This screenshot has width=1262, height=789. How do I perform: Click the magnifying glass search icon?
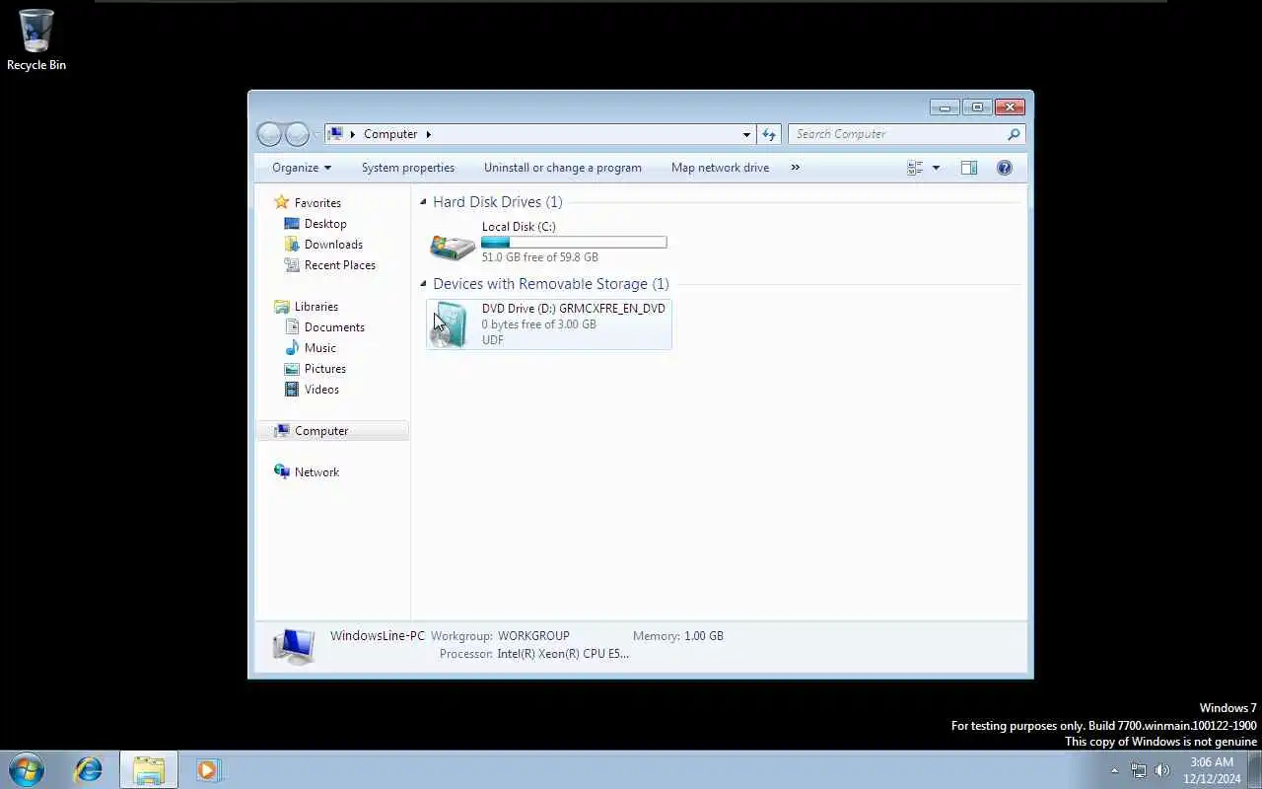(x=1014, y=134)
